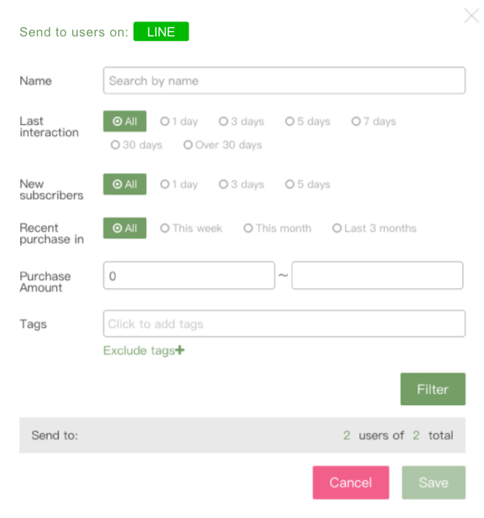Select All for New subscribers
Screen dimensions: 484x518
pos(125,184)
